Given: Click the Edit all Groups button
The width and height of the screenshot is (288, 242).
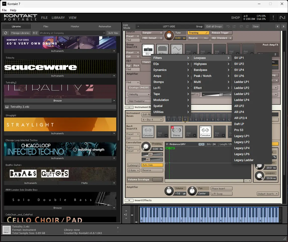Looking at the screenshot, I should [215, 26].
